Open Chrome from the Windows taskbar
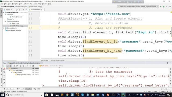Image resolution: width=172 pixels, height=97 pixels. [67, 95]
